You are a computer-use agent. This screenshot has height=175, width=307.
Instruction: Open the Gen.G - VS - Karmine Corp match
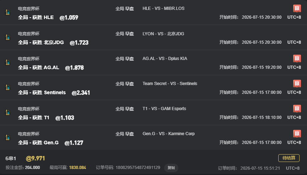[169, 134]
